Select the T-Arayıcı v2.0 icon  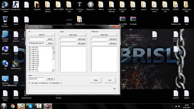[80, 6]
